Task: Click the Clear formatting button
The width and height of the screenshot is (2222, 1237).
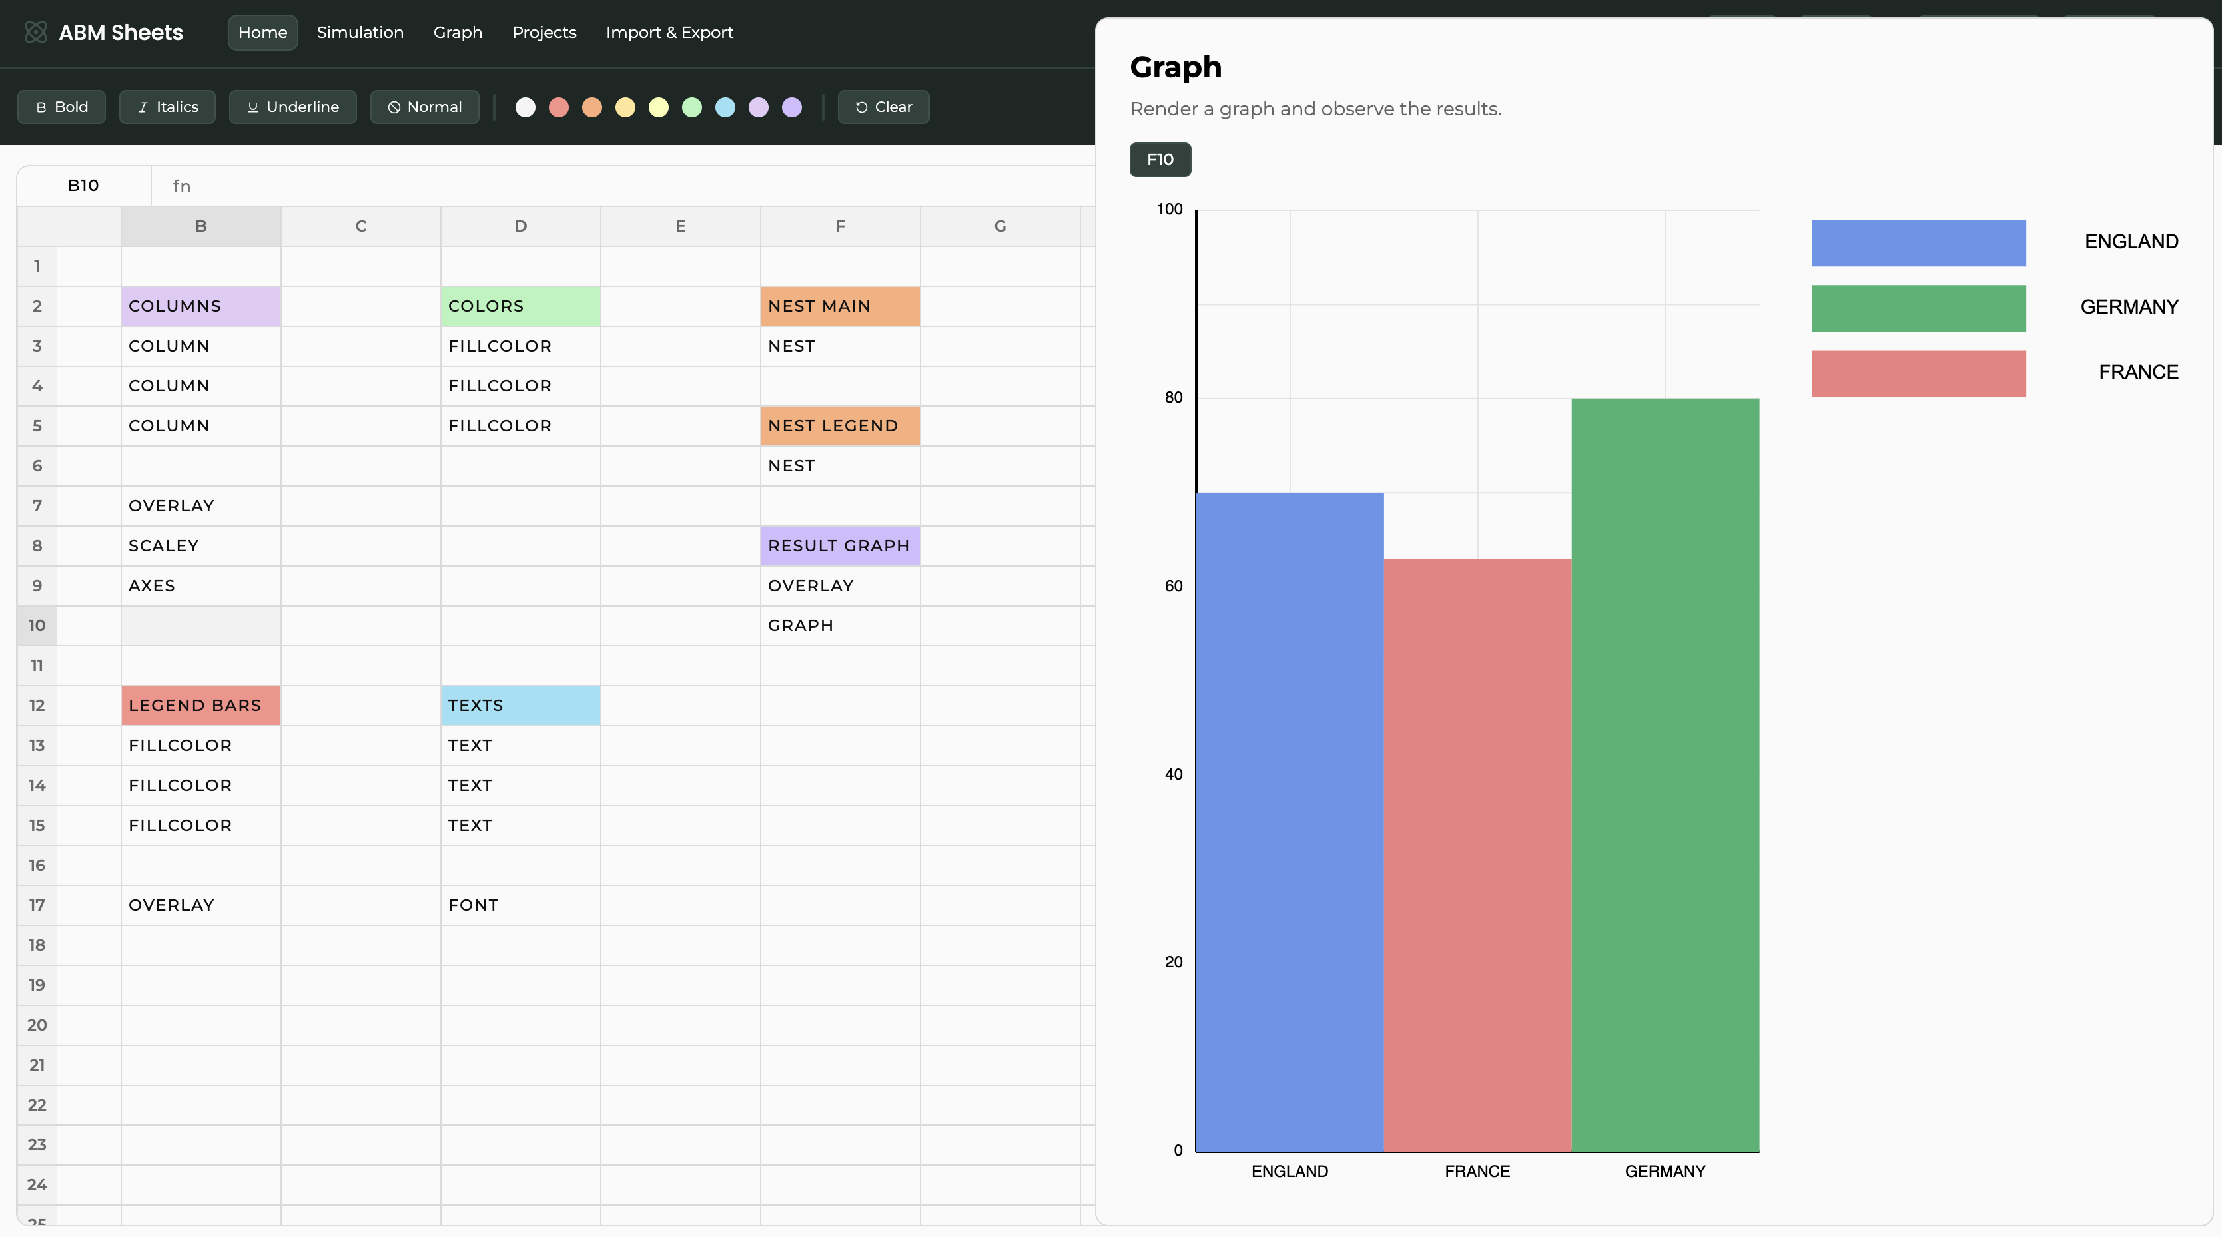Action: coord(883,107)
